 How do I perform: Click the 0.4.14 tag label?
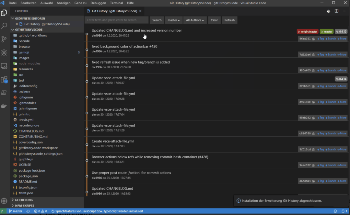341,79
